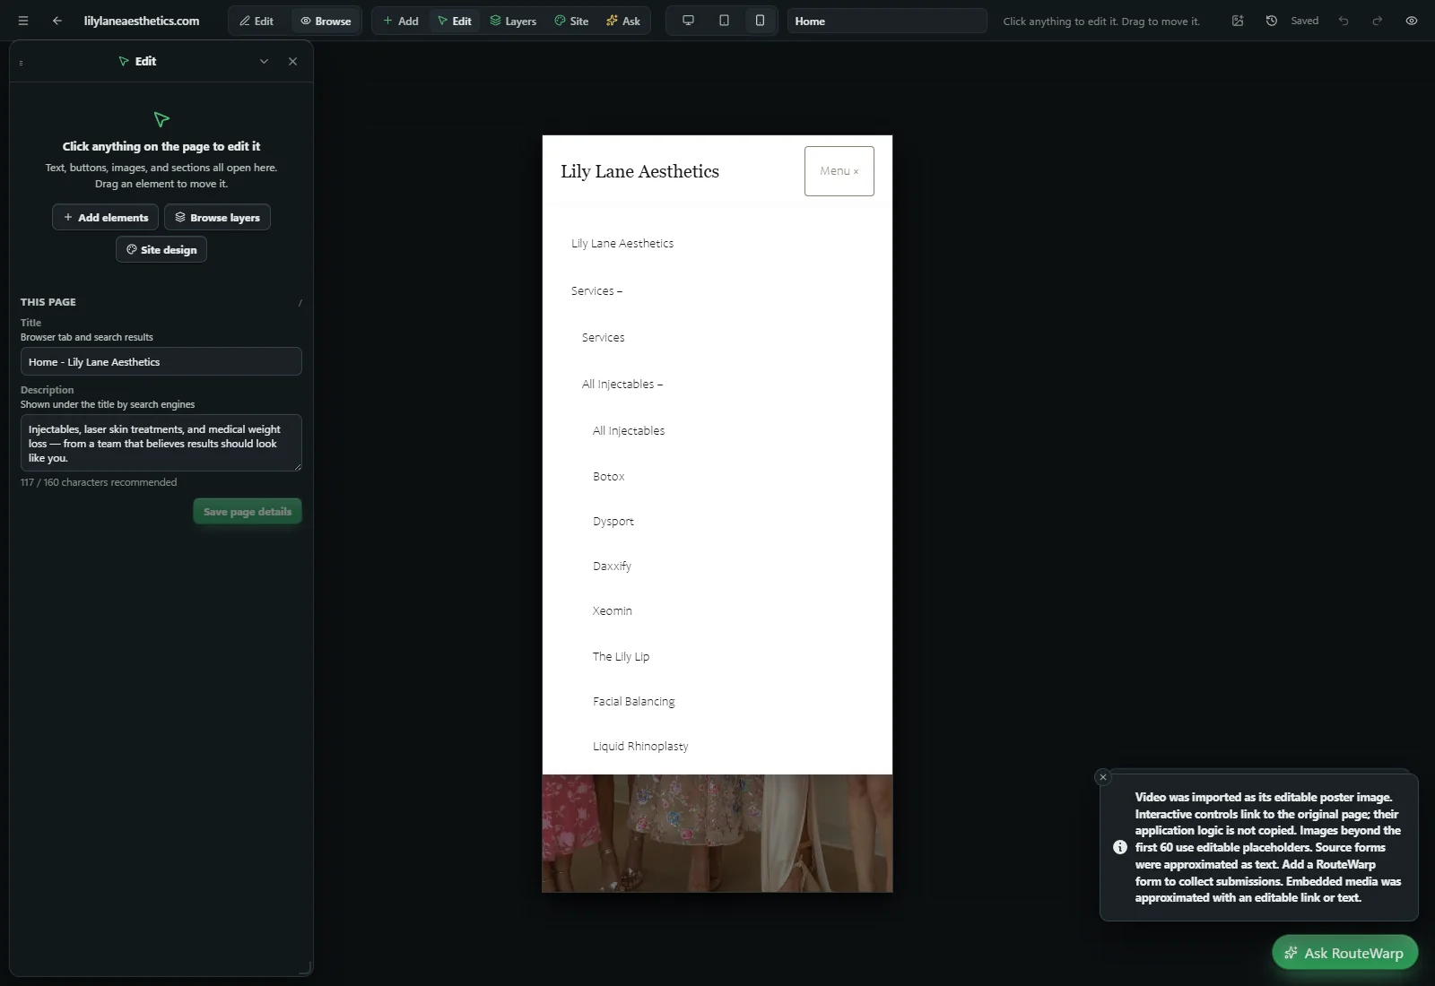
Task: Focus the page Title input field
Action: [x=161, y=362]
